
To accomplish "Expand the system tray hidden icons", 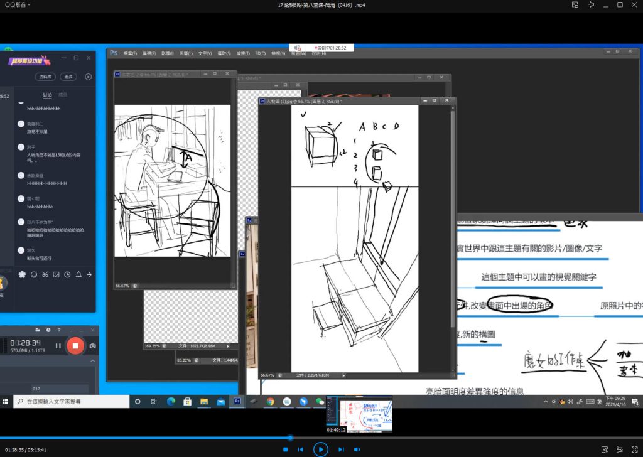I will pos(545,401).
